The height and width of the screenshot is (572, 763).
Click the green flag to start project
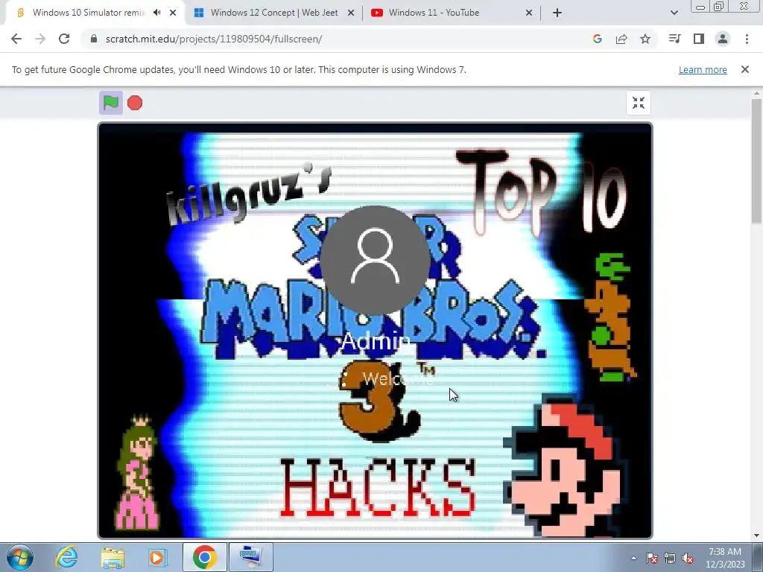click(x=111, y=103)
